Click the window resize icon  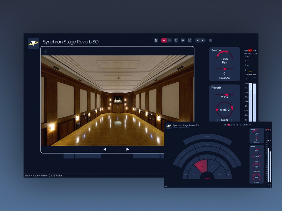point(190,40)
